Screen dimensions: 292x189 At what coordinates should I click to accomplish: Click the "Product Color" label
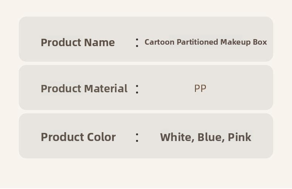[78, 137]
